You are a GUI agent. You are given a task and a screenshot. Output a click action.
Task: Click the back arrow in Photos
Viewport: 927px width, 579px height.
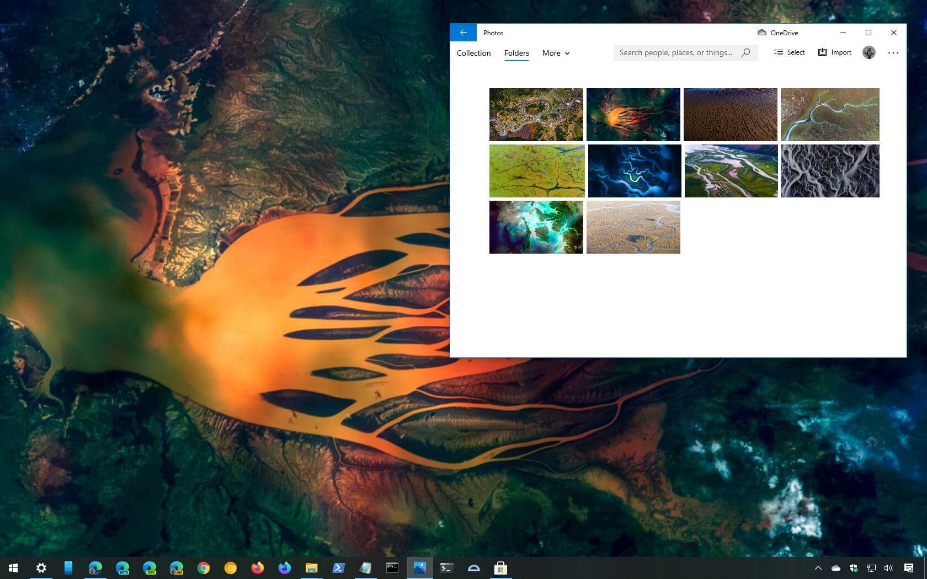(463, 32)
